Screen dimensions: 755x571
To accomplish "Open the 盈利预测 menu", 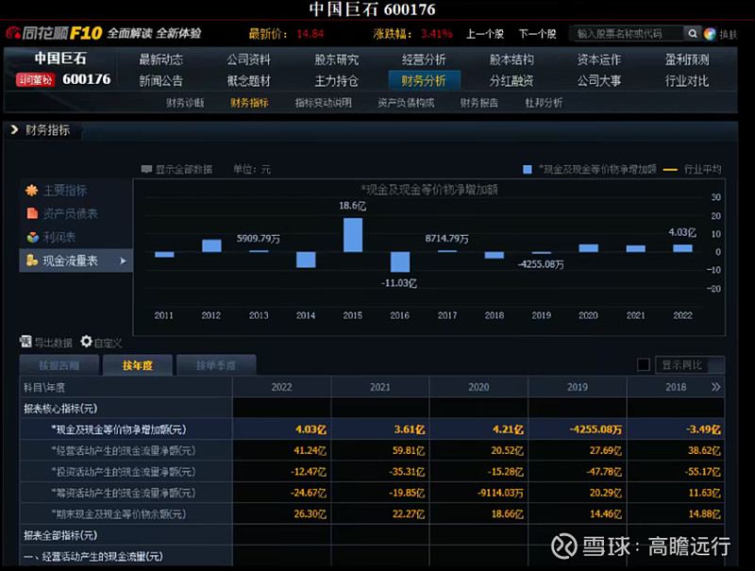I will click(x=687, y=59).
